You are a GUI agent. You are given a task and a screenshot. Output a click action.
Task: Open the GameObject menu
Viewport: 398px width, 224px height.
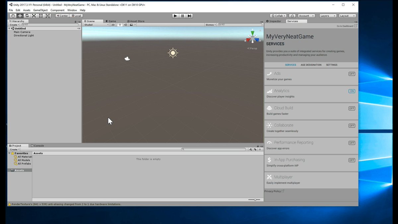pos(40,10)
